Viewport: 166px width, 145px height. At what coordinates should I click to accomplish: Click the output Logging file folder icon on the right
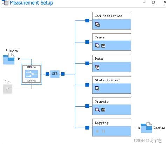coord(146,128)
